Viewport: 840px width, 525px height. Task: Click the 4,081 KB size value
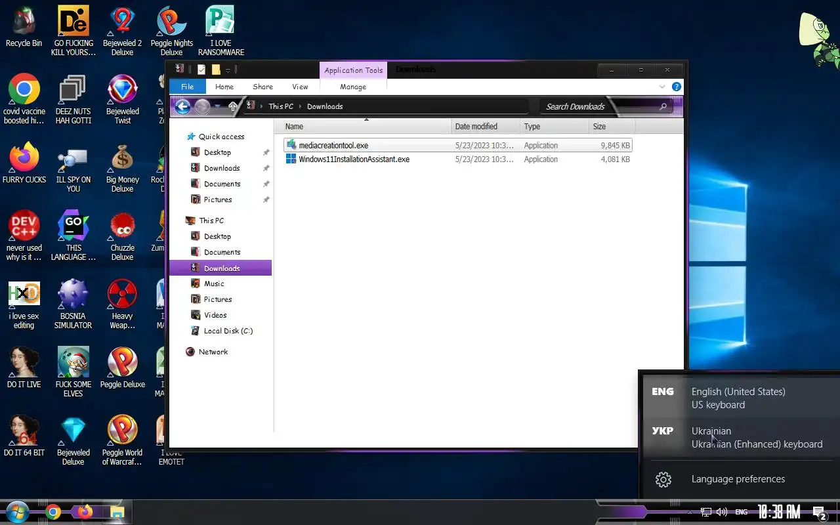(615, 159)
